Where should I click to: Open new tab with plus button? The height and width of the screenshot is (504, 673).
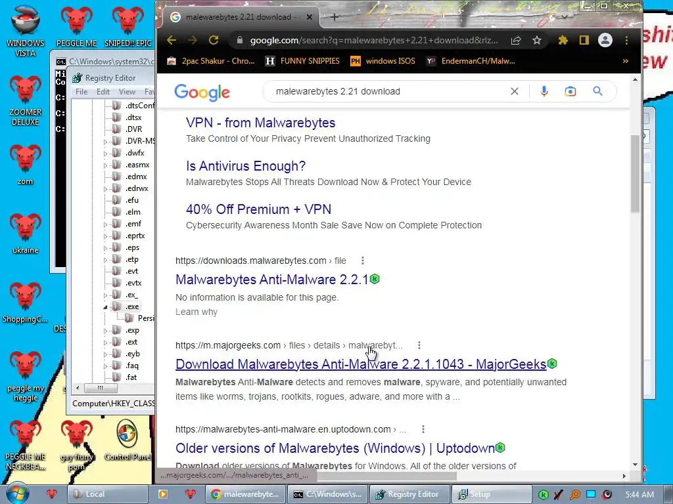pos(335,17)
